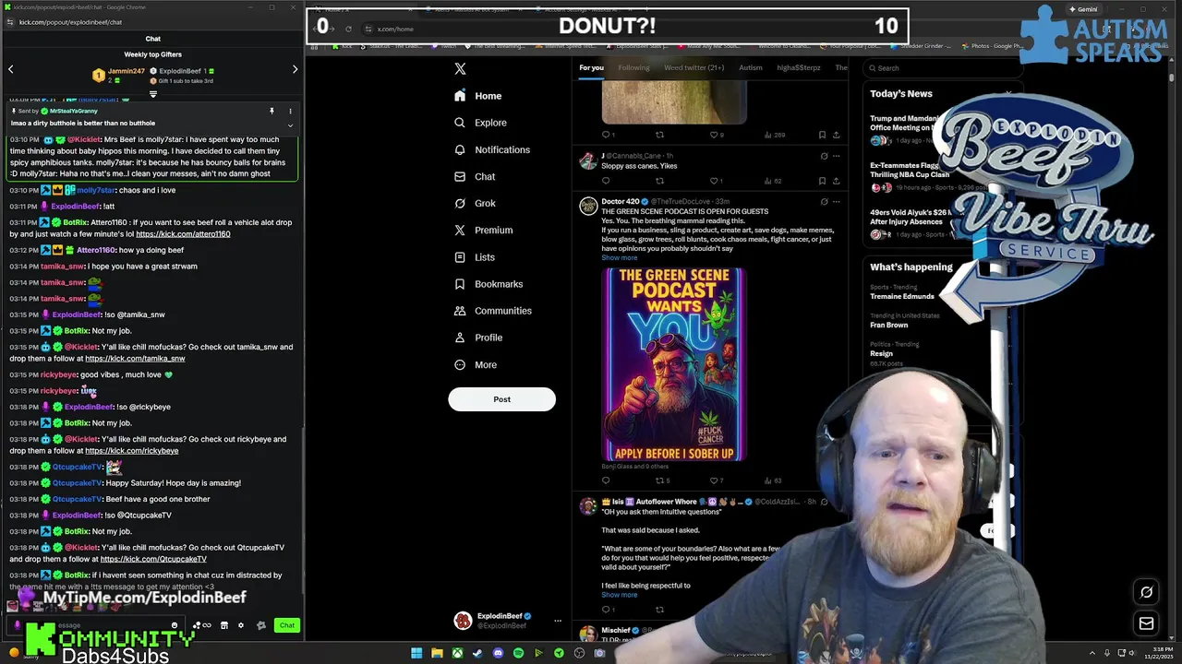The width and height of the screenshot is (1182, 664).
Task: Open Isis Autoflower Whore profile avatar
Action: tap(587, 505)
